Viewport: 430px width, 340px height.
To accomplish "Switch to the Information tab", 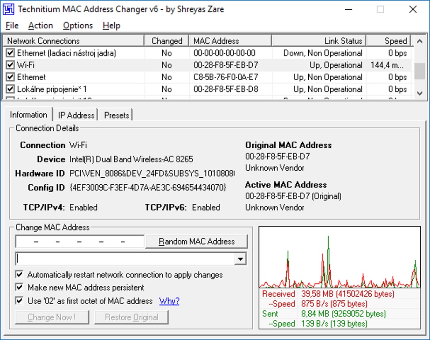I will point(28,115).
